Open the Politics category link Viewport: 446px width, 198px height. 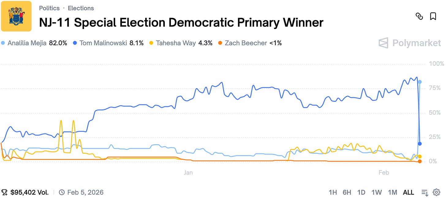pyautogui.click(x=49, y=8)
